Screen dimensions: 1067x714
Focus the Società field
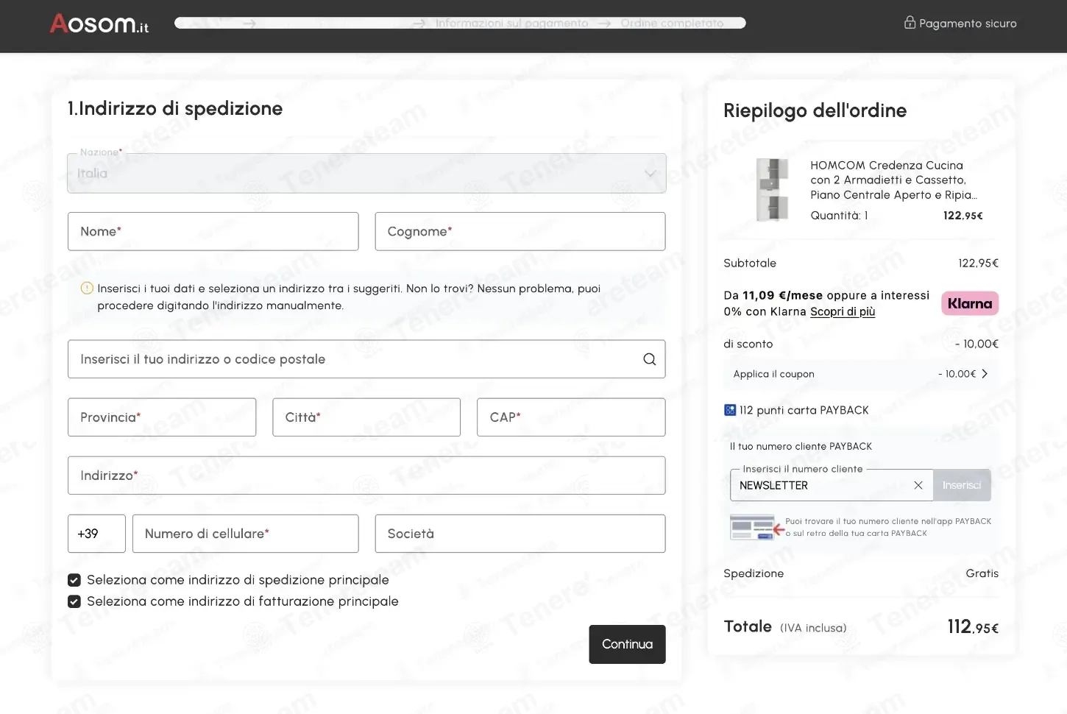coord(520,534)
